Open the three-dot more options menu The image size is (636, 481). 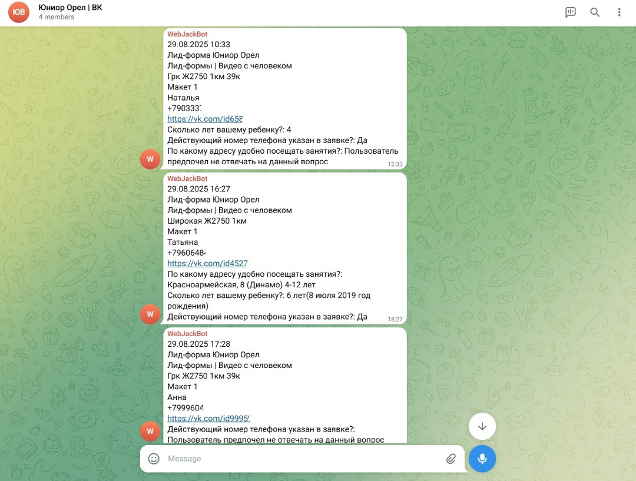click(619, 12)
